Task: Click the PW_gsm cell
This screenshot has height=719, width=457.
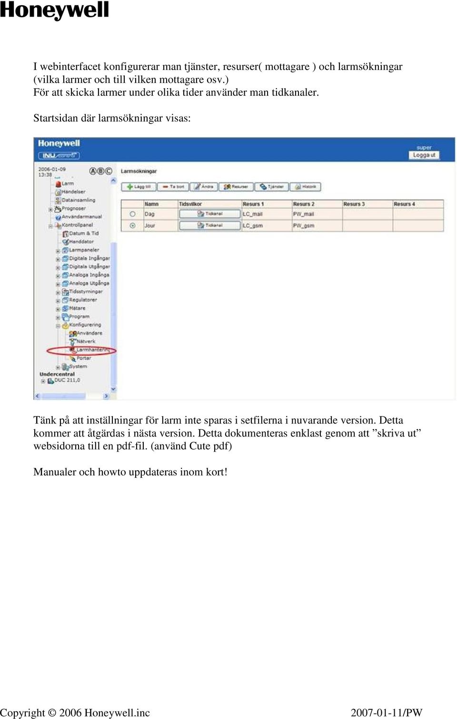Action: pyautogui.click(x=318, y=226)
